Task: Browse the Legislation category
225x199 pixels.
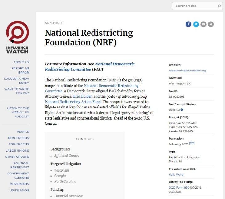Action: point(19,190)
